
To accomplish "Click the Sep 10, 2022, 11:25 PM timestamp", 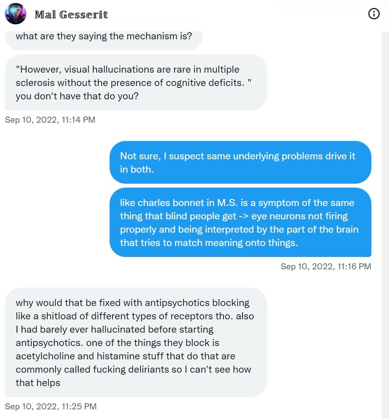I will coord(51,406).
